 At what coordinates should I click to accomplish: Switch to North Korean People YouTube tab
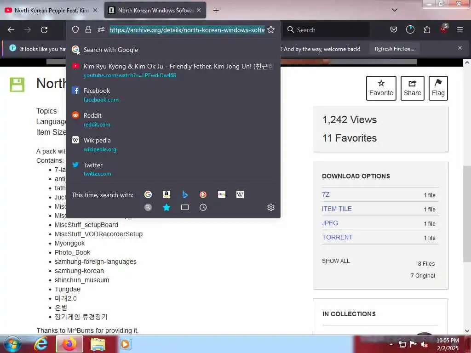coord(52,10)
